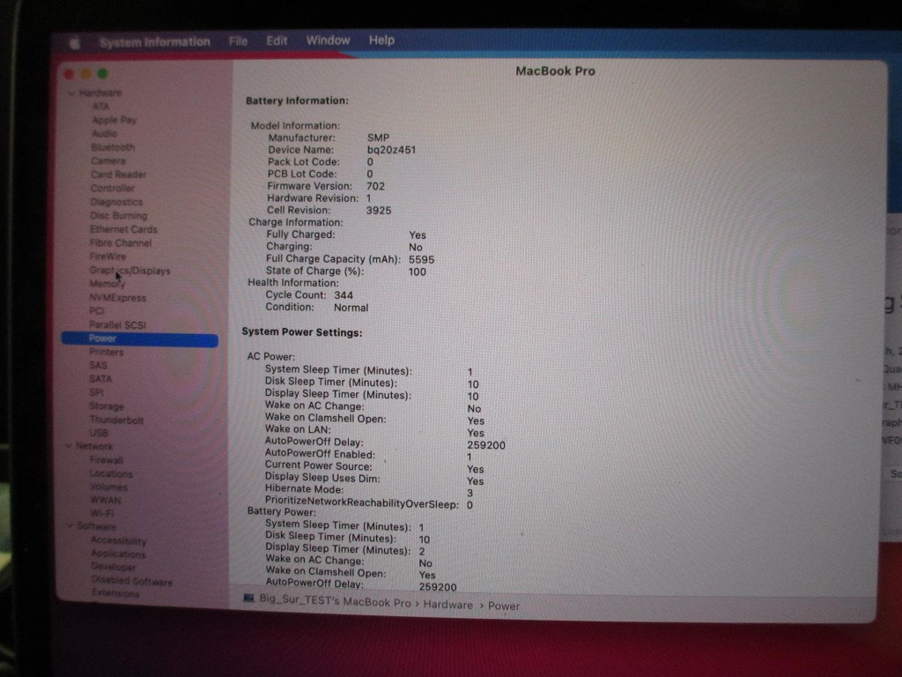Screen dimensions: 902x677
Task: Select NVMExpress in the sidebar
Action: pos(117,298)
